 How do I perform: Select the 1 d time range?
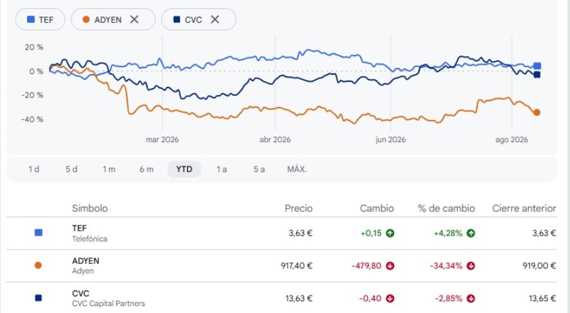point(34,169)
